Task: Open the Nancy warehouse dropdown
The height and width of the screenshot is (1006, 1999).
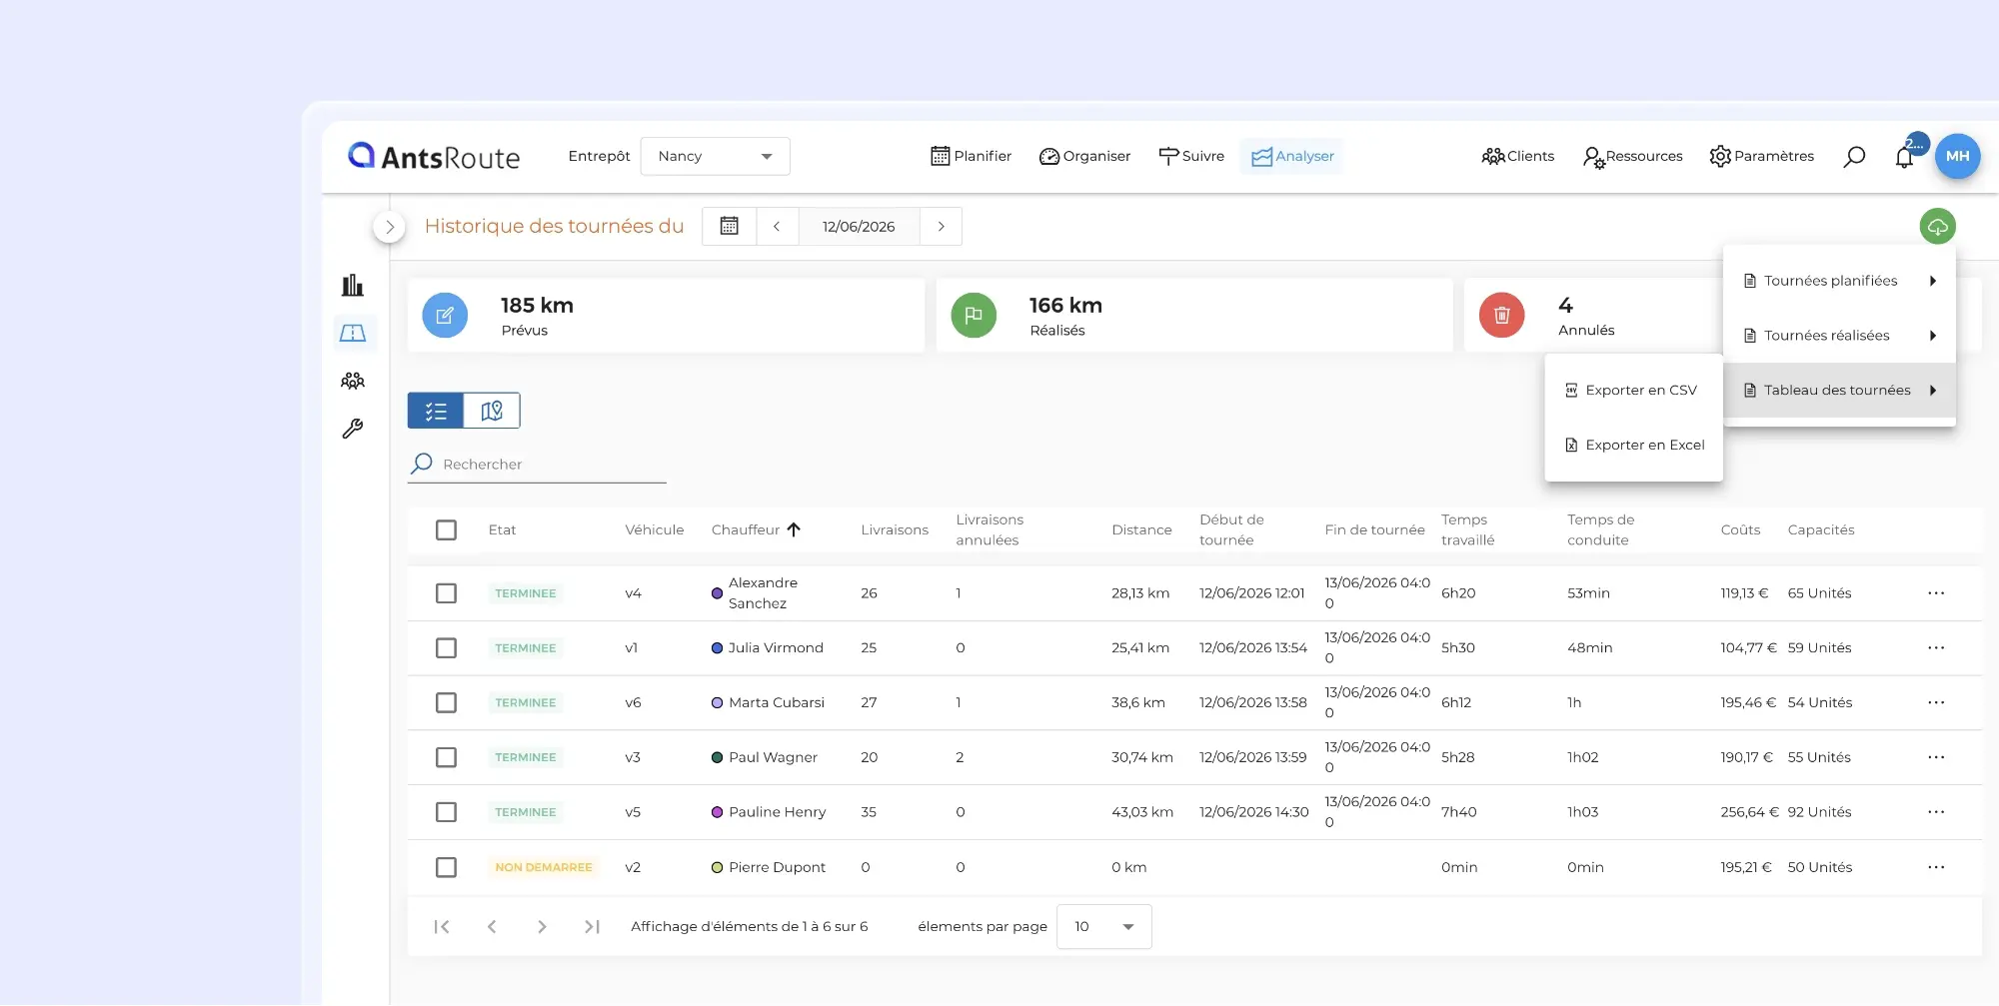Action: [x=716, y=156]
